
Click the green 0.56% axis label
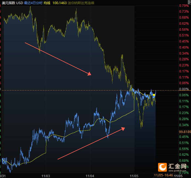click(184, 149)
